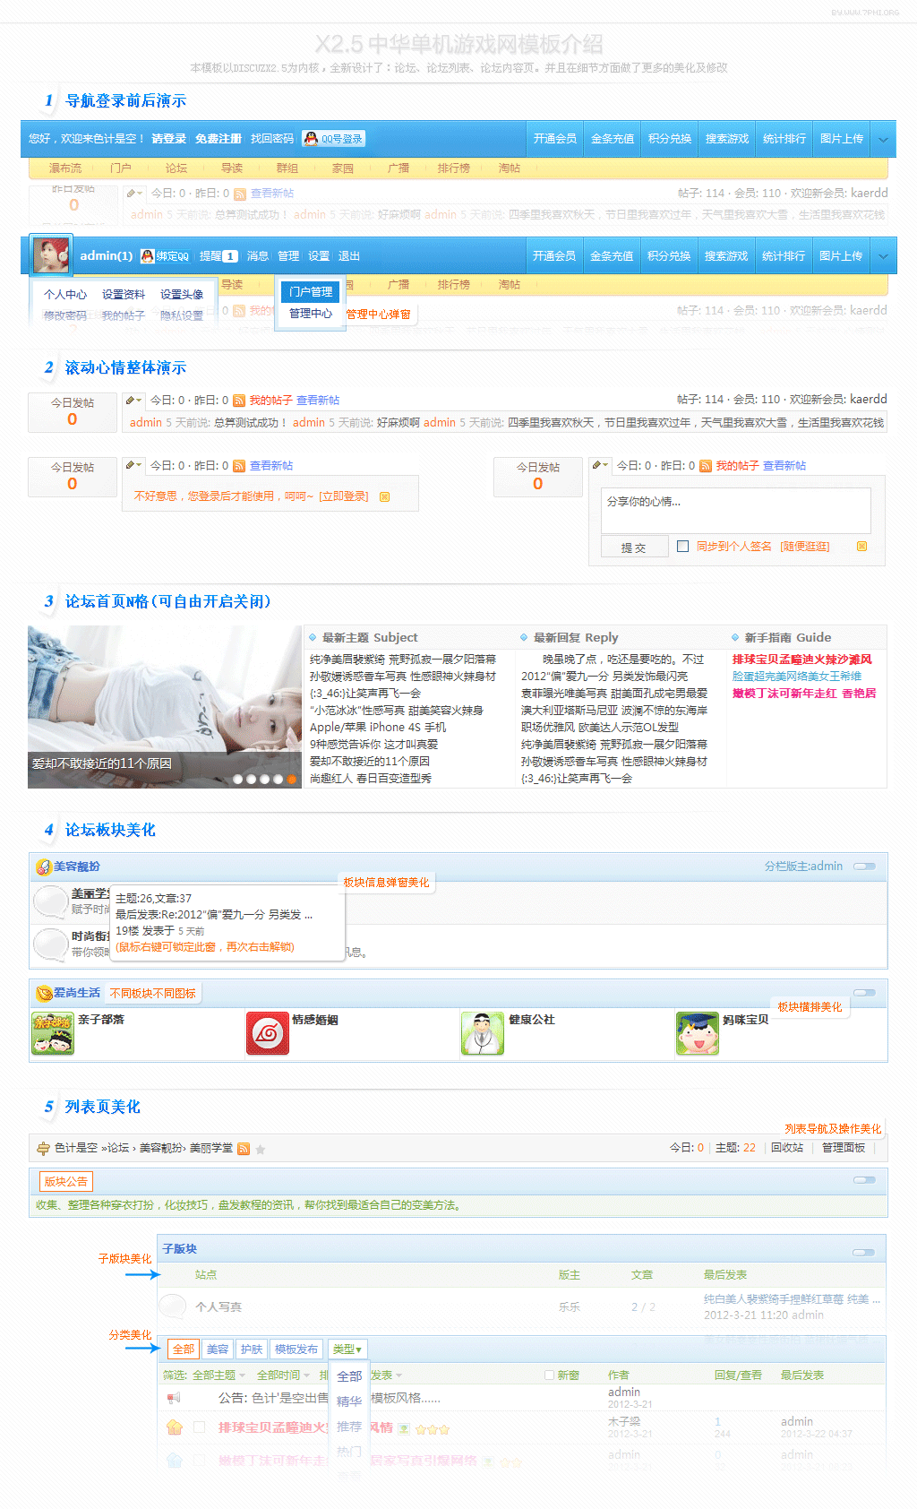Click the QQ号登录 penguin login button
The width and height of the screenshot is (917, 1509).
(333, 139)
